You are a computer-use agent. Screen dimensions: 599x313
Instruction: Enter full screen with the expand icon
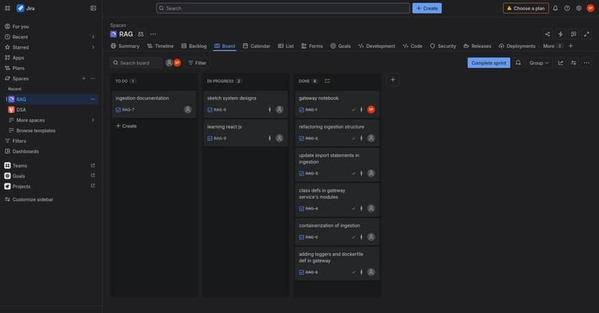(x=586, y=34)
